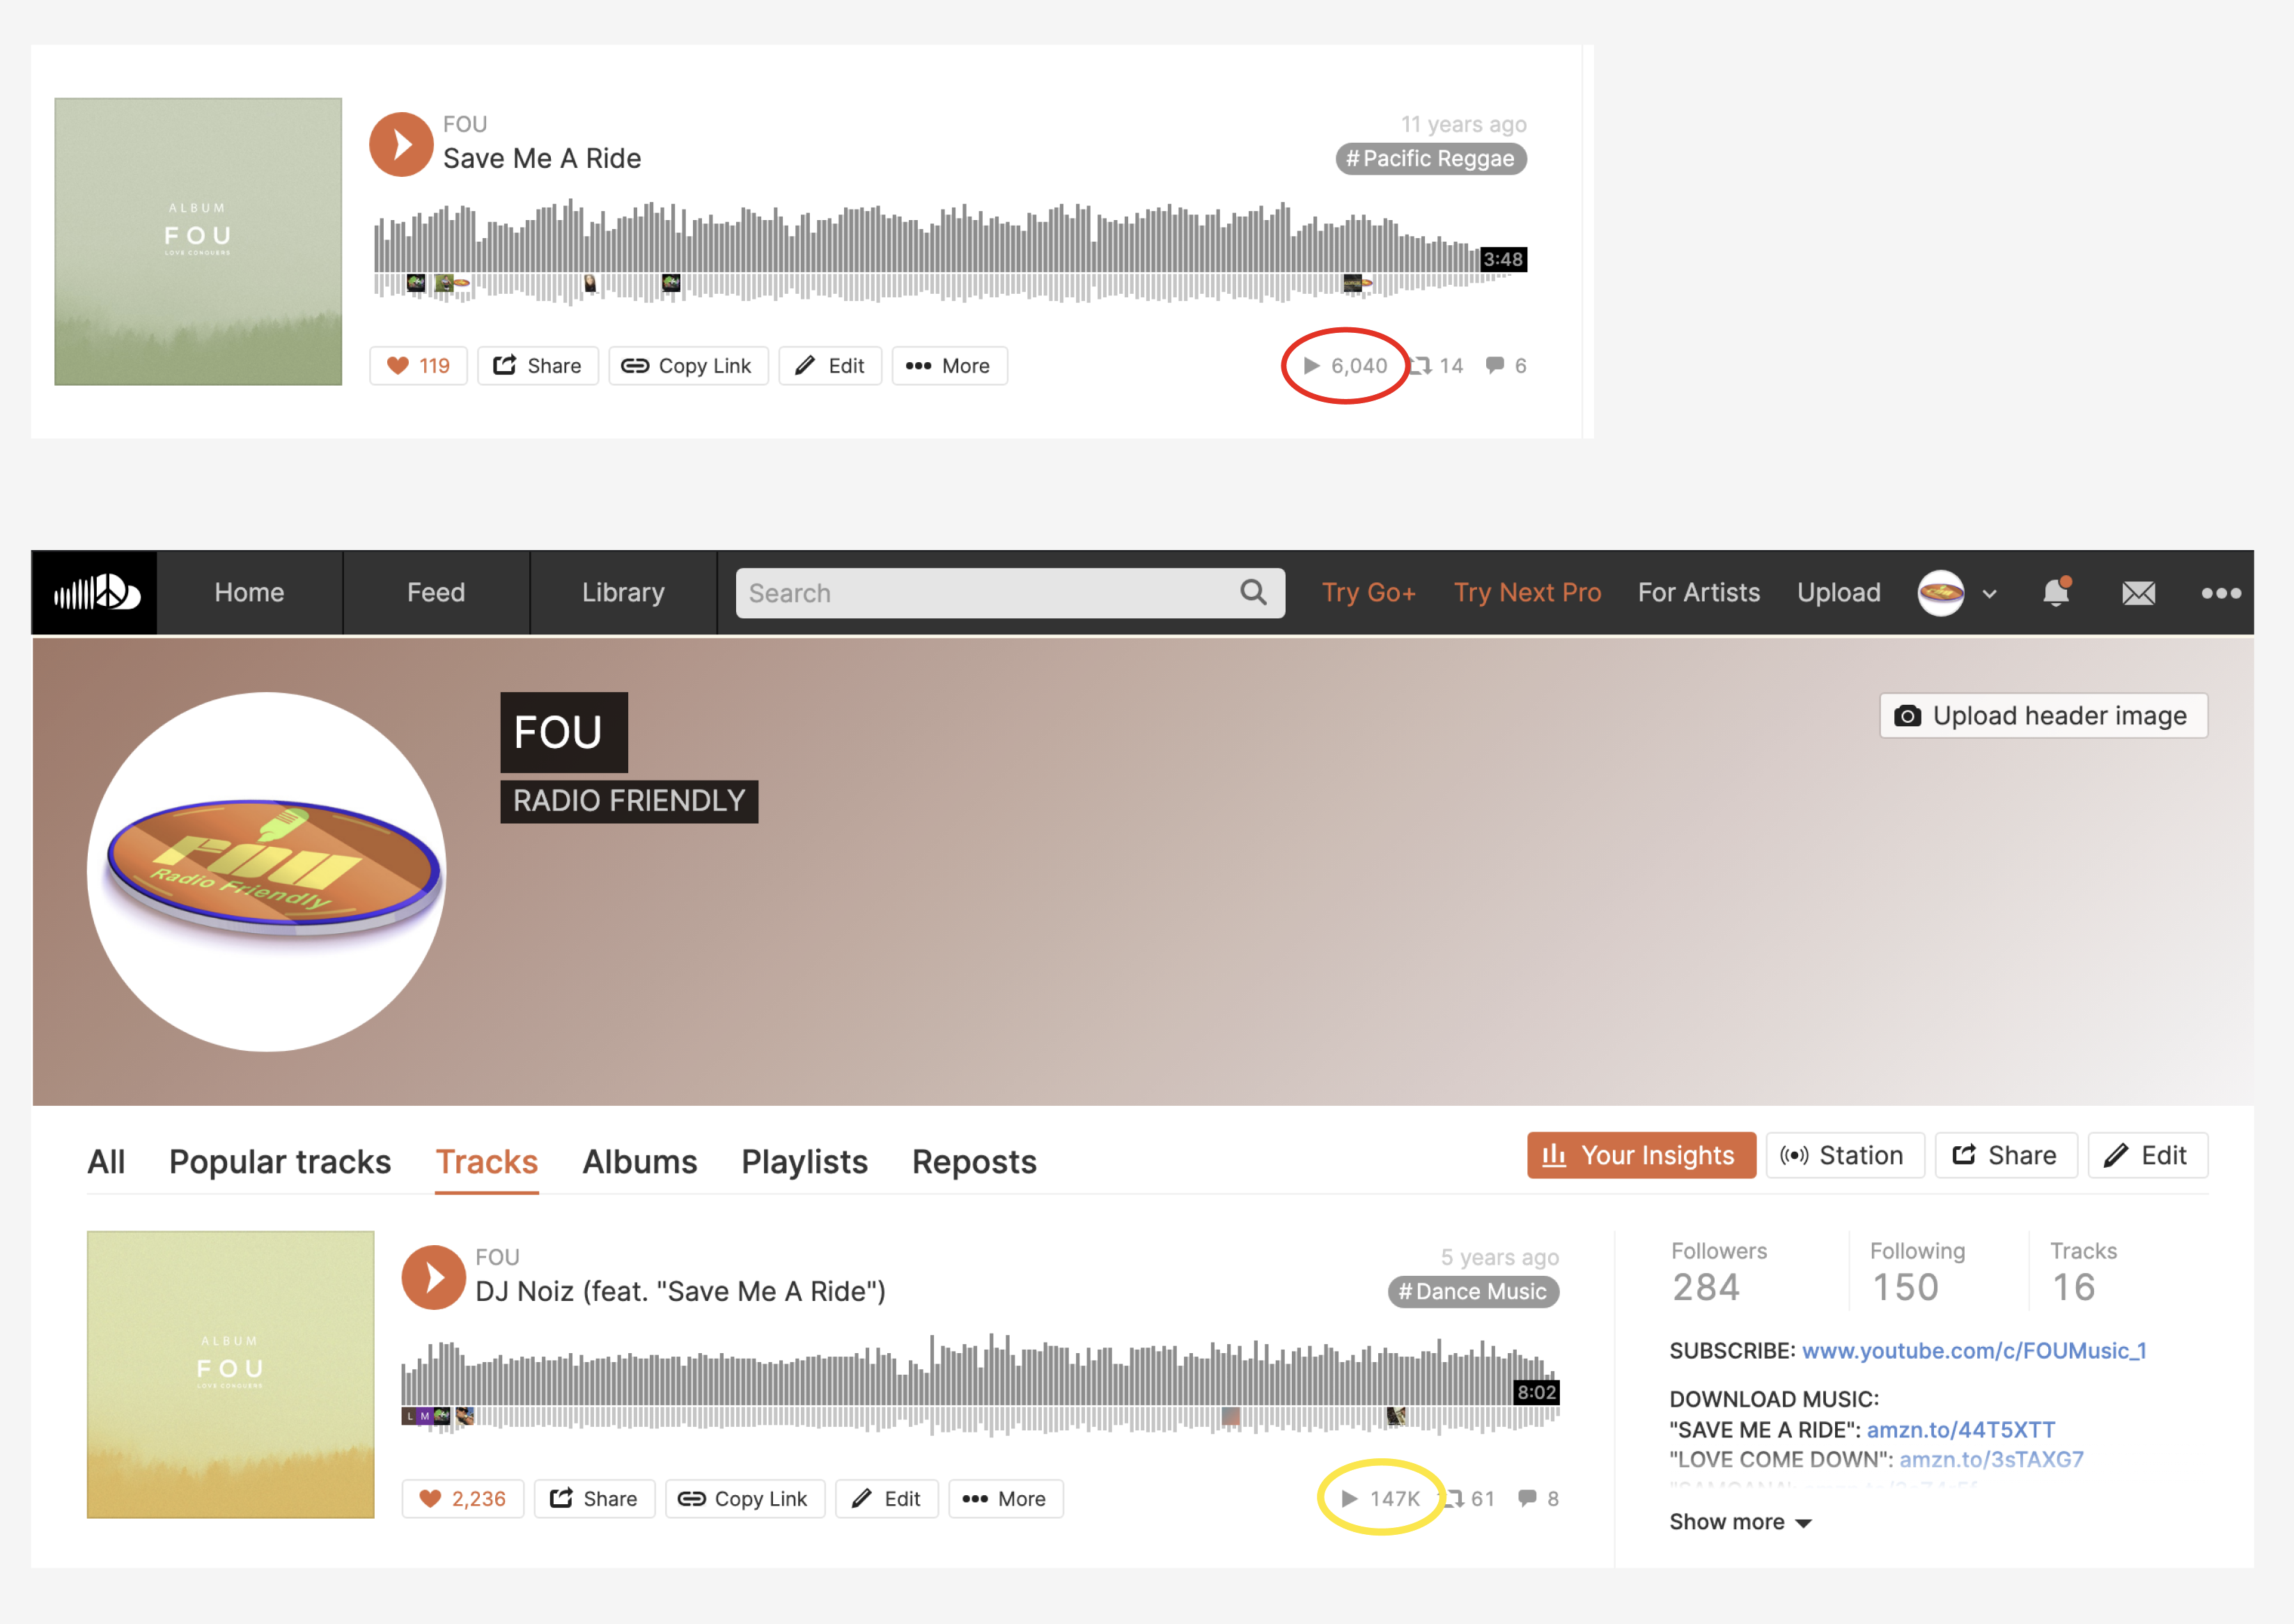2294x1624 pixels.
Task: Open More options for DJ Noiz track
Action: pyautogui.click(x=1004, y=1498)
